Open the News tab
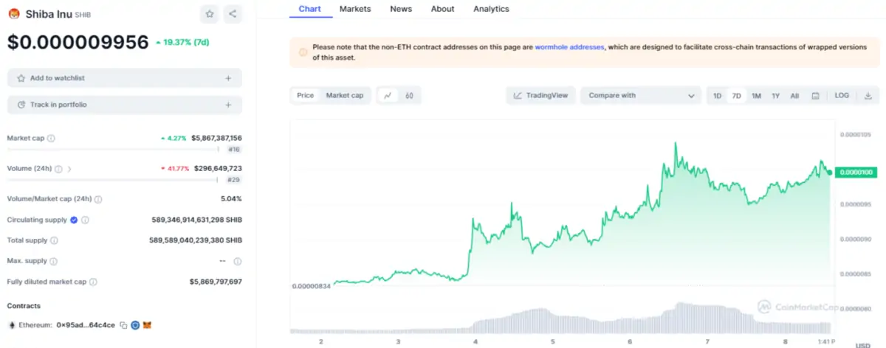This screenshot has width=886, height=348. (x=401, y=9)
